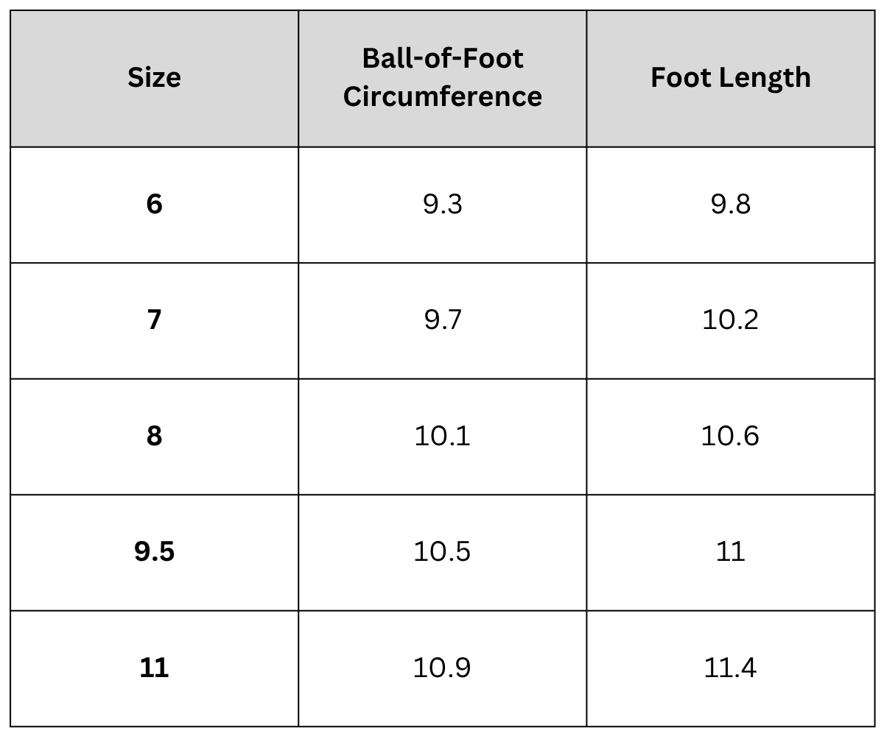This screenshot has height=736, width=884.
Task: Click the Size column header
Action: (154, 77)
